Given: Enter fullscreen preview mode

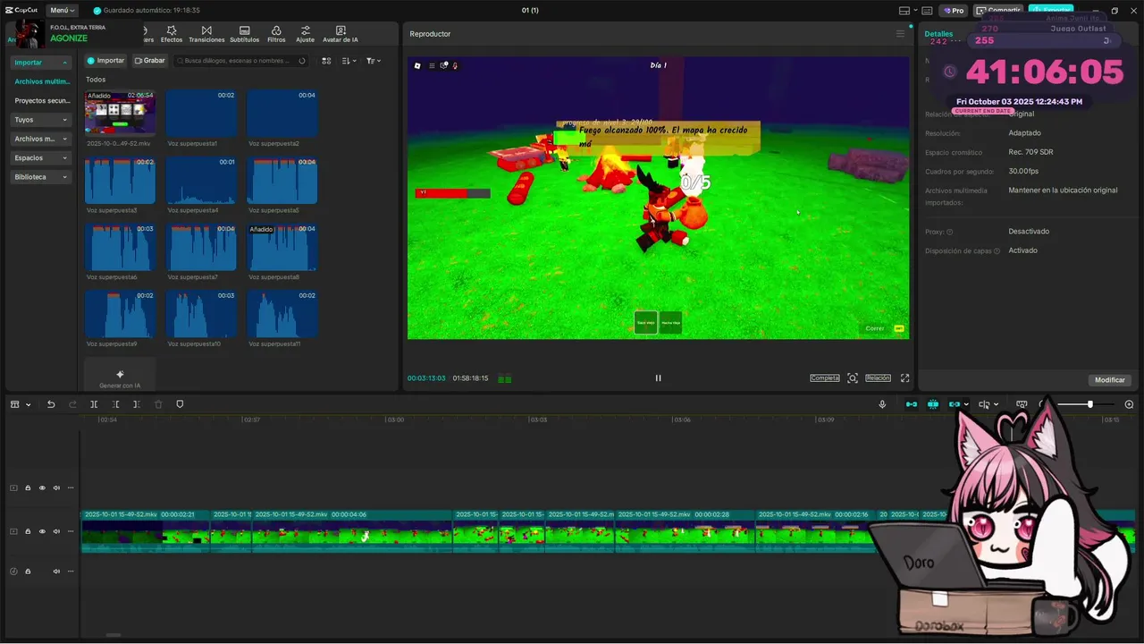Looking at the screenshot, I should (904, 378).
